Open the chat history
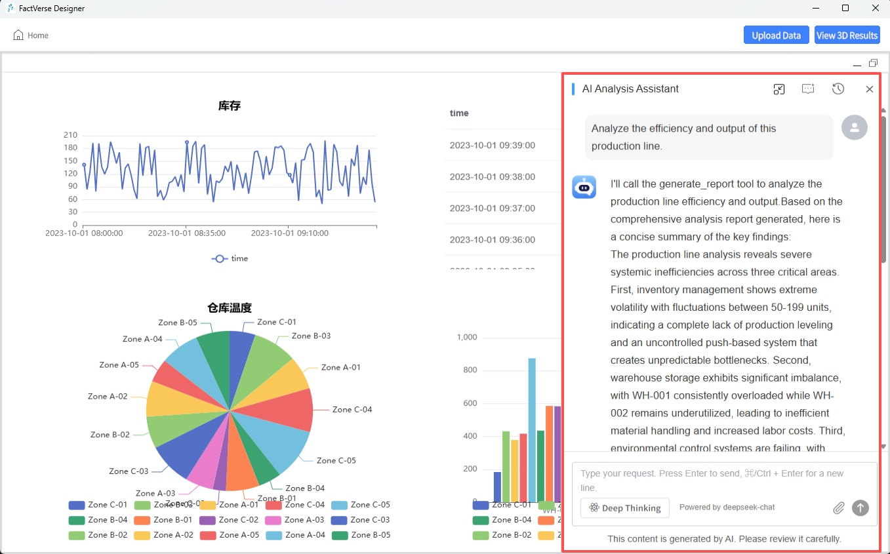Screen dimensions: 890x554 coord(838,89)
